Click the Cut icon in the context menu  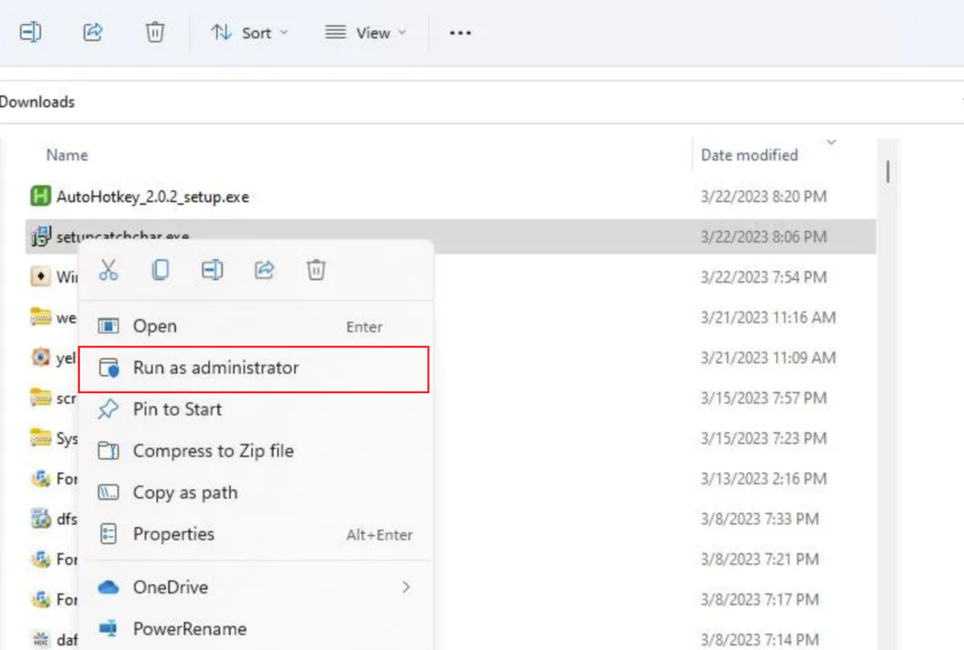click(x=109, y=269)
